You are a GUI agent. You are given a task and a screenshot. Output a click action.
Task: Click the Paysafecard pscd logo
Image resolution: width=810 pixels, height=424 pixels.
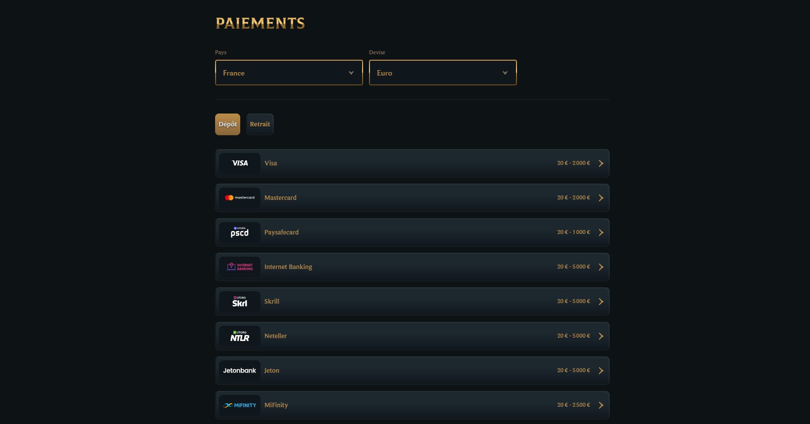point(240,232)
